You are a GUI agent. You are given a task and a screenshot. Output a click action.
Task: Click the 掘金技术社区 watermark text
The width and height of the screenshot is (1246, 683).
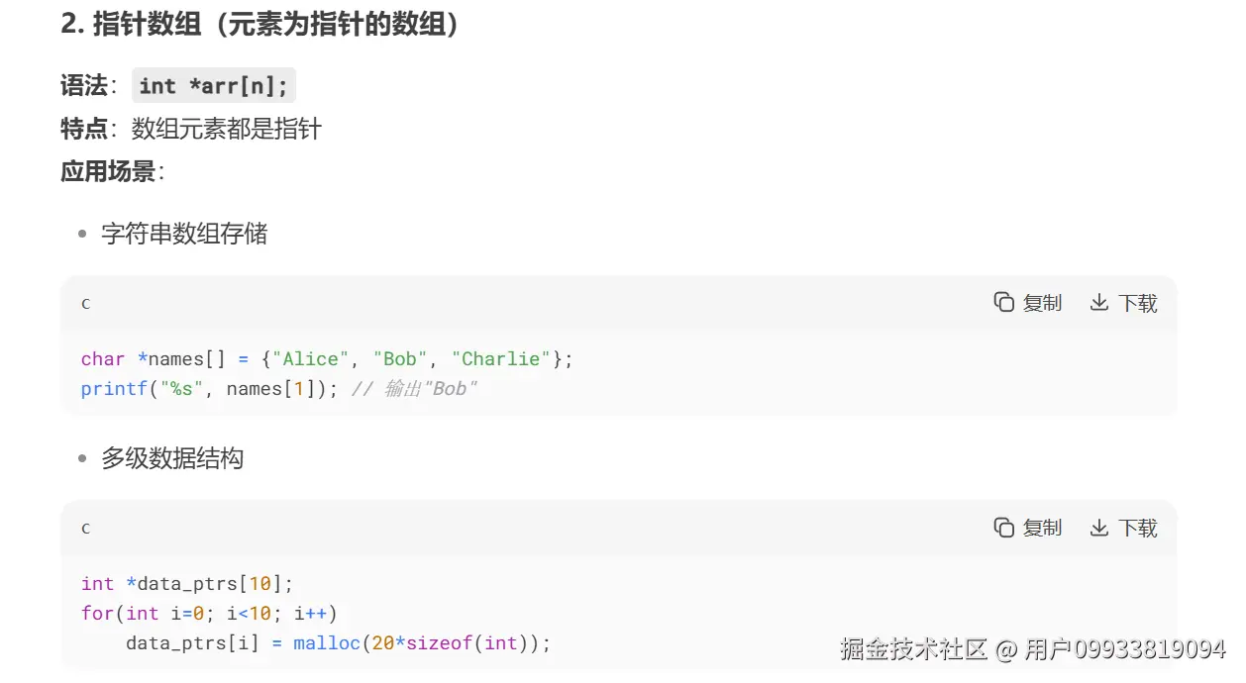pos(913,650)
